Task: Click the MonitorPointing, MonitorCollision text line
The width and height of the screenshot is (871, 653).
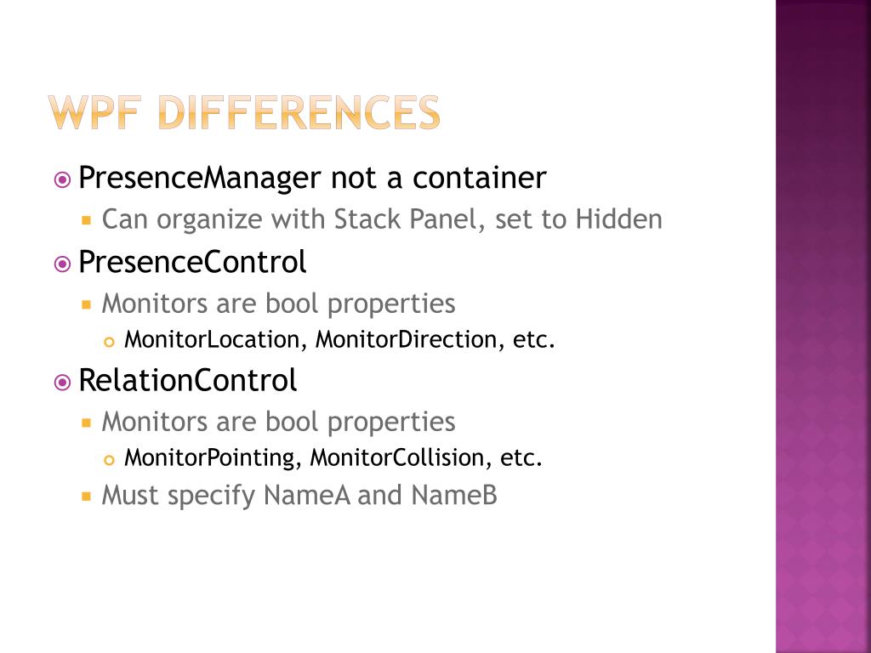Action: [x=333, y=457]
